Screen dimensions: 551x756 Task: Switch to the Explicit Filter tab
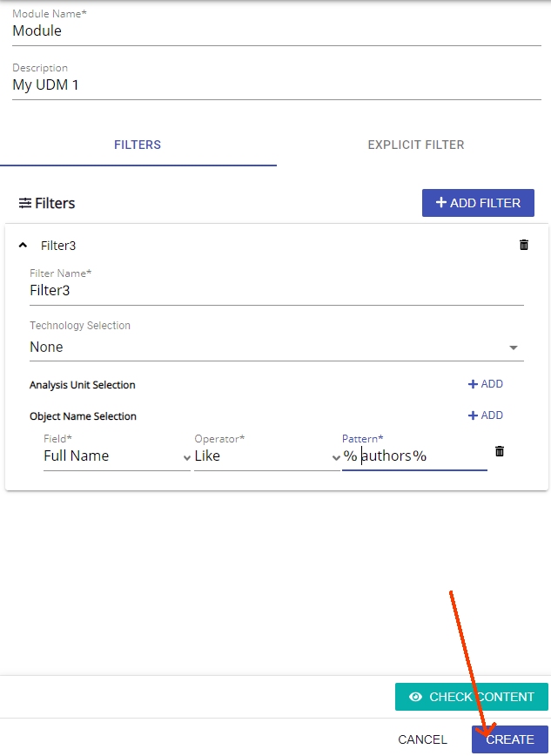[415, 145]
